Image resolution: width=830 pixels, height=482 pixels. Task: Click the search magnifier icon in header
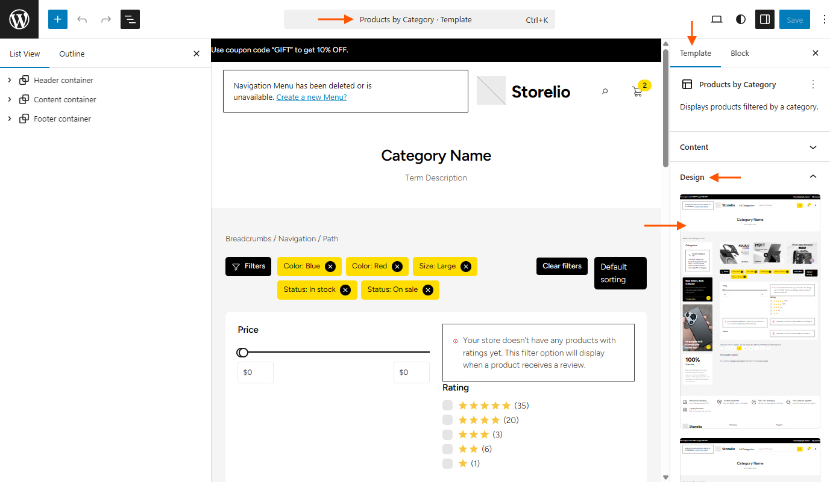605,91
